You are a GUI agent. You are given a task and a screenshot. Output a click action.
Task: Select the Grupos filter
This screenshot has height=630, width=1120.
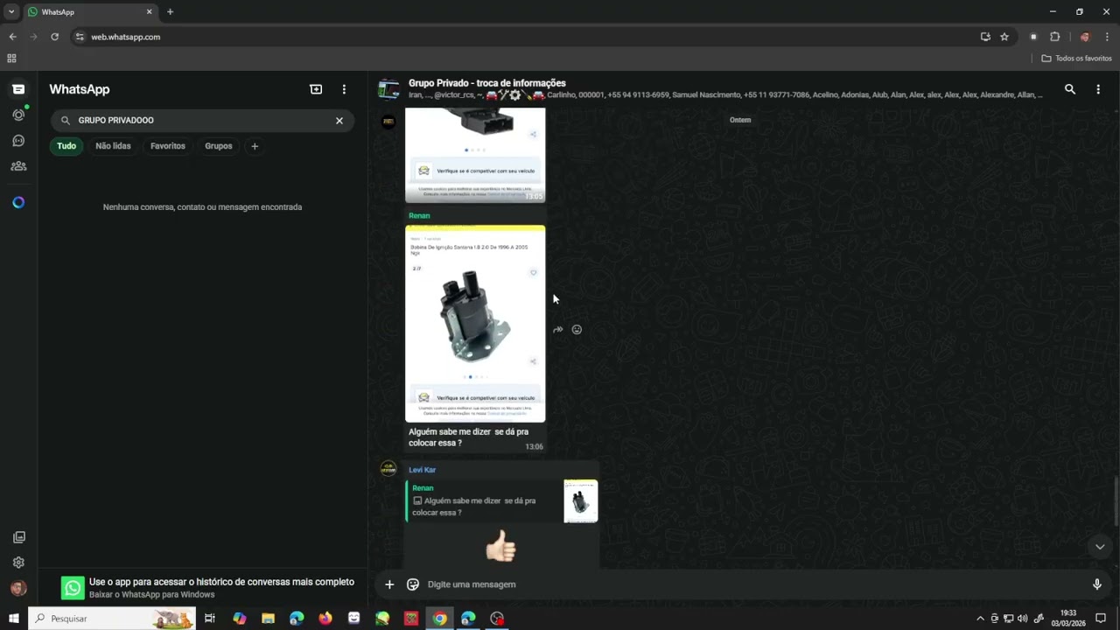point(219,146)
